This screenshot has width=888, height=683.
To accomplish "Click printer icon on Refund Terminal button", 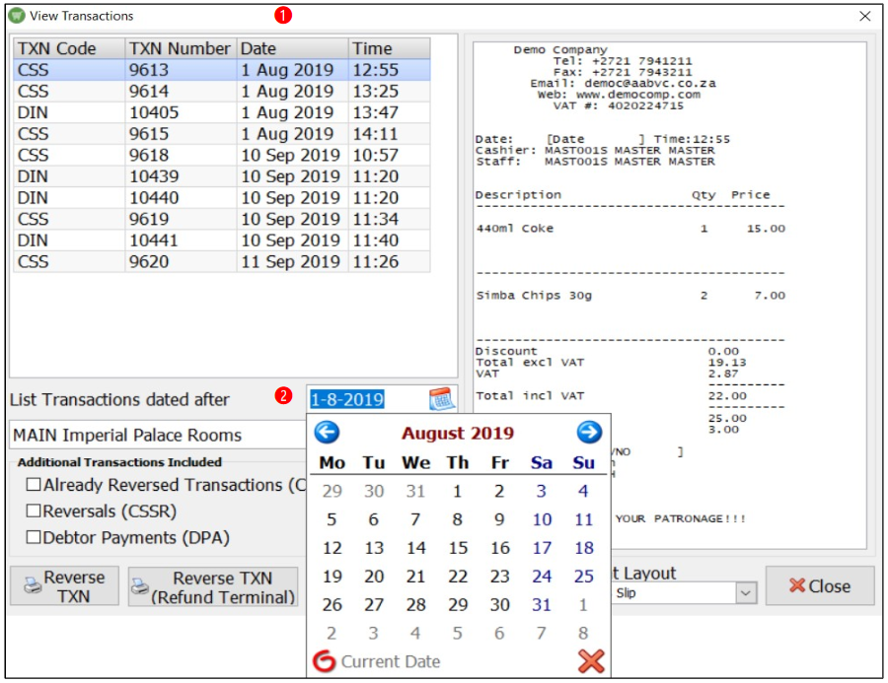I will (x=139, y=586).
